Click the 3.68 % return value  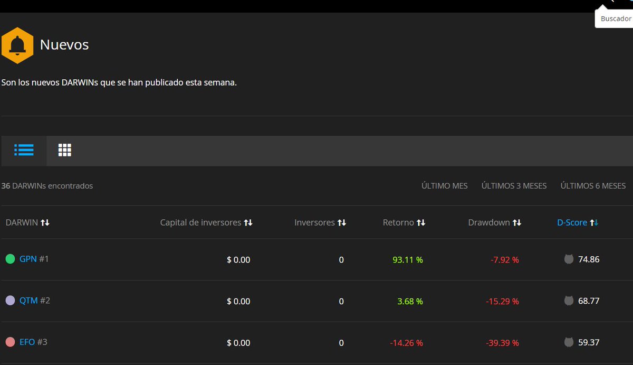point(410,301)
